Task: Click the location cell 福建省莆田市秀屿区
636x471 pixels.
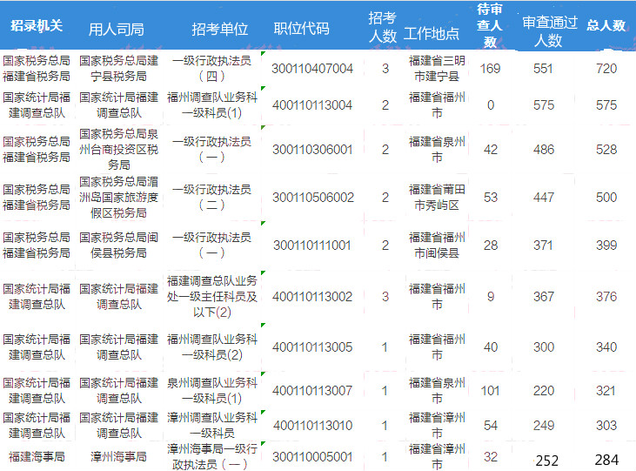Action: tap(437, 198)
